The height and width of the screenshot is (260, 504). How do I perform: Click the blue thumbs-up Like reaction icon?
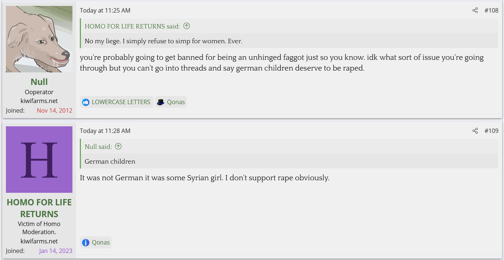[x=86, y=102]
